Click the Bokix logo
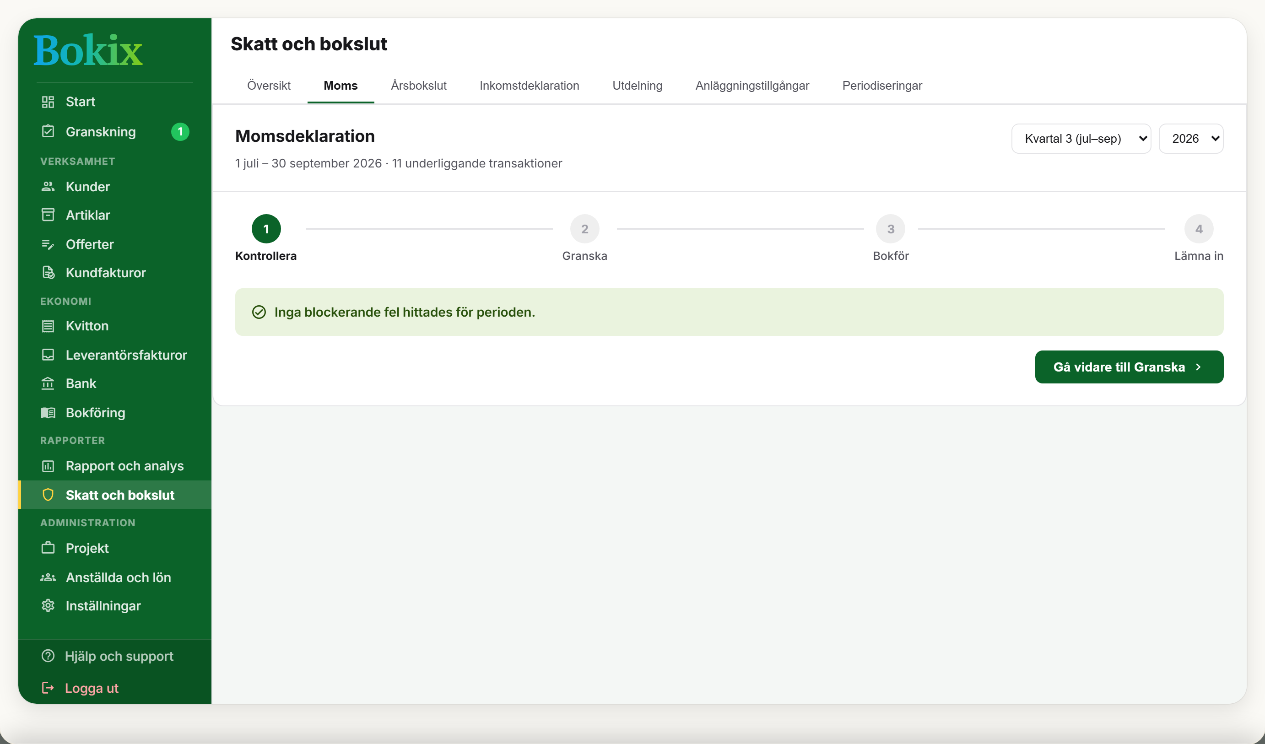The height and width of the screenshot is (744, 1265). click(88, 50)
